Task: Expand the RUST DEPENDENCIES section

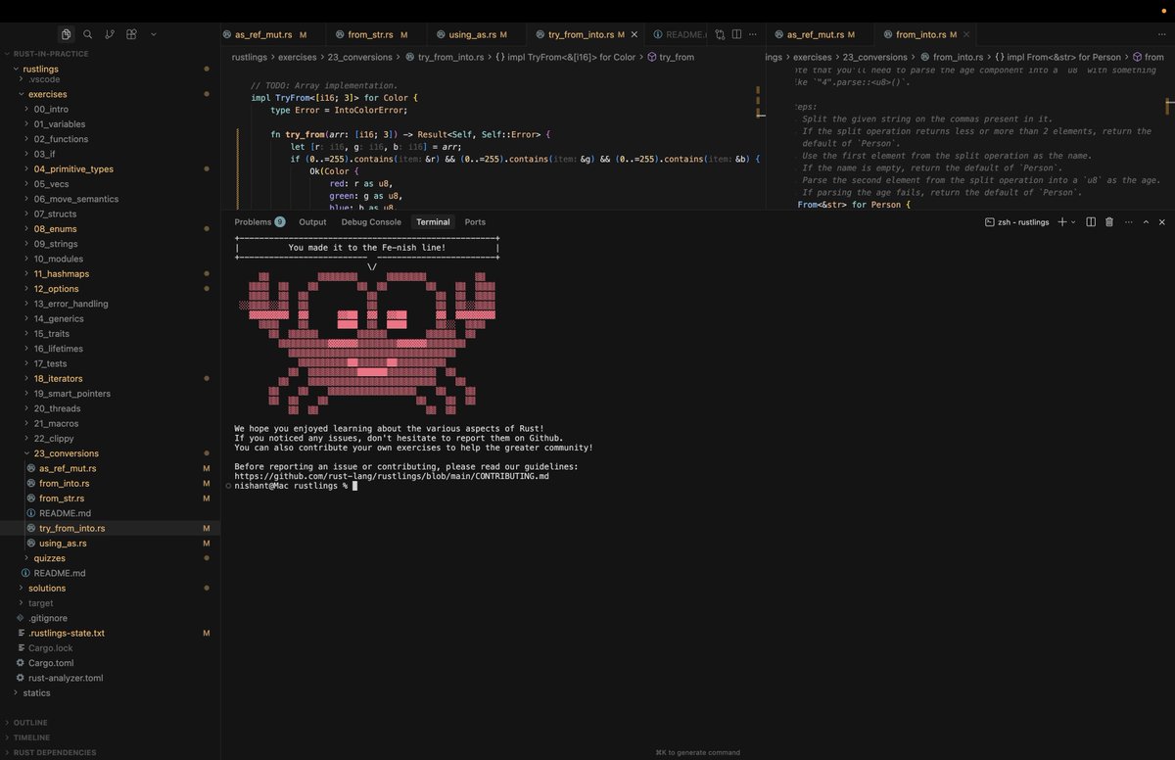Action: 55,752
